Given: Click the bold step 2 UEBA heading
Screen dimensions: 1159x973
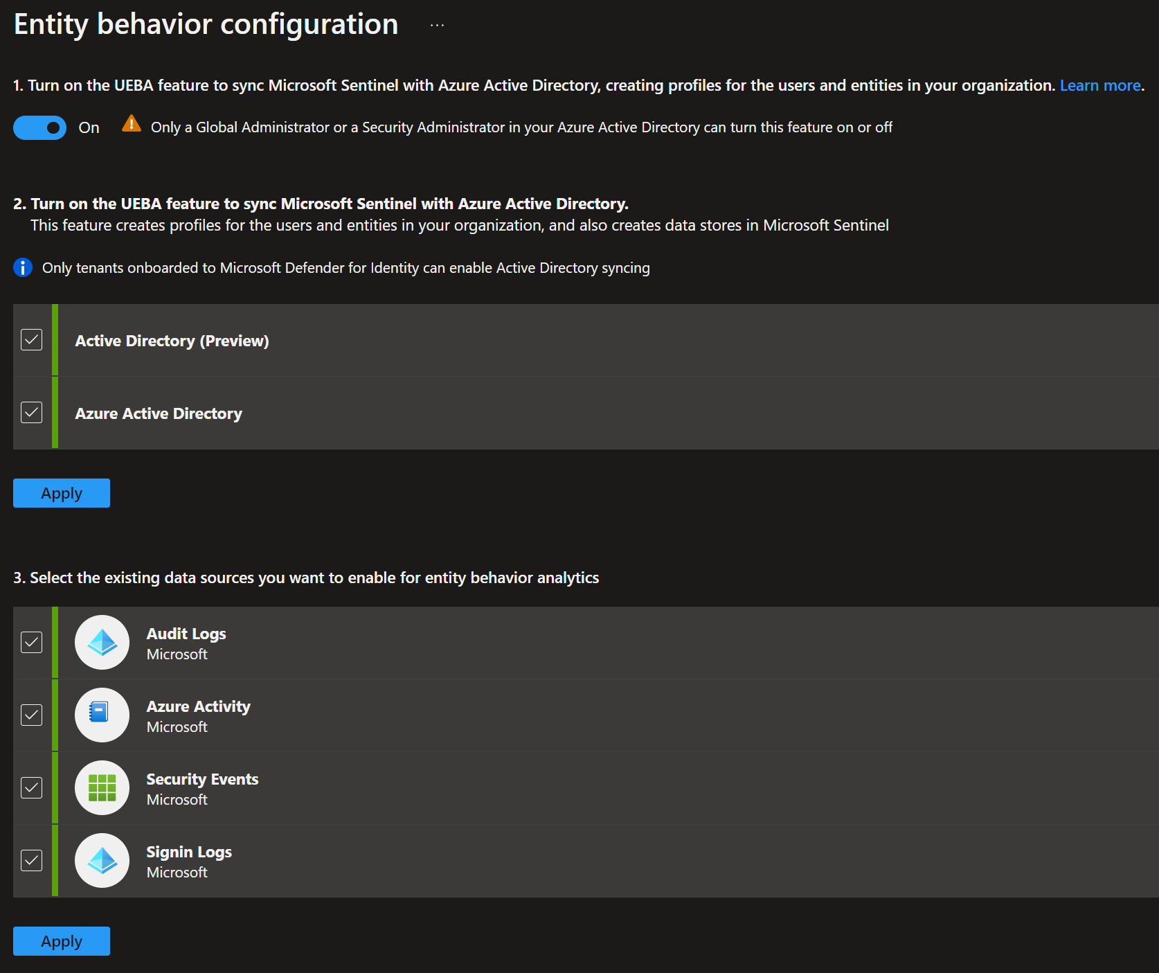Looking at the screenshot, I should (x=321, y=204).
